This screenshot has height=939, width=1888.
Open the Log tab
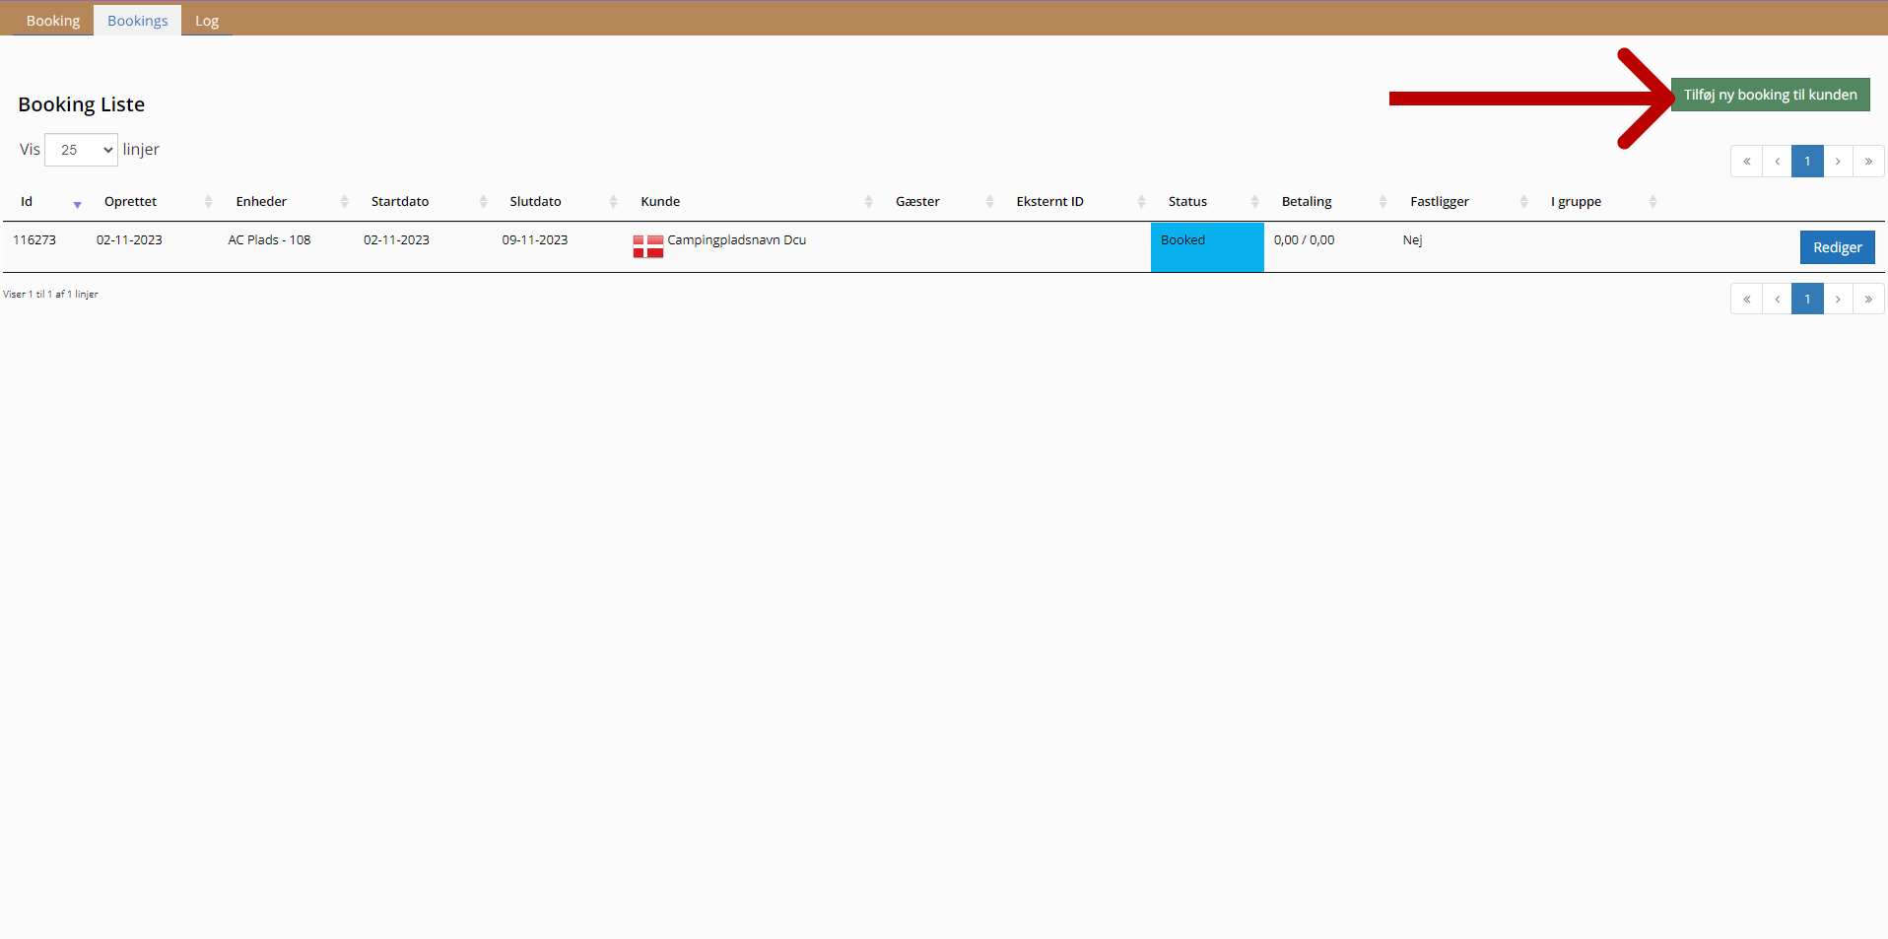point(207,21)
